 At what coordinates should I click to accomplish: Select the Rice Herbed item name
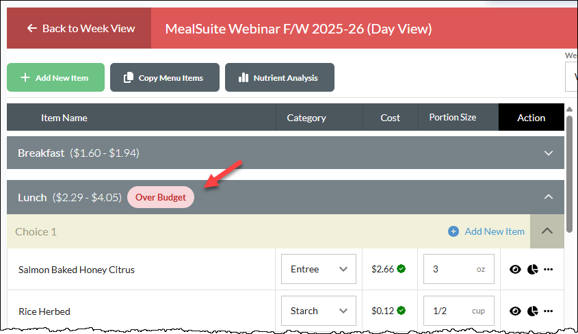coord(44,311)
